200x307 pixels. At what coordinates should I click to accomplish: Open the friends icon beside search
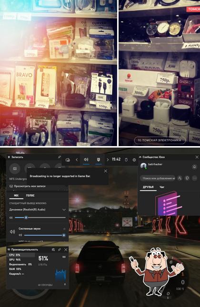tap(180, 178)
